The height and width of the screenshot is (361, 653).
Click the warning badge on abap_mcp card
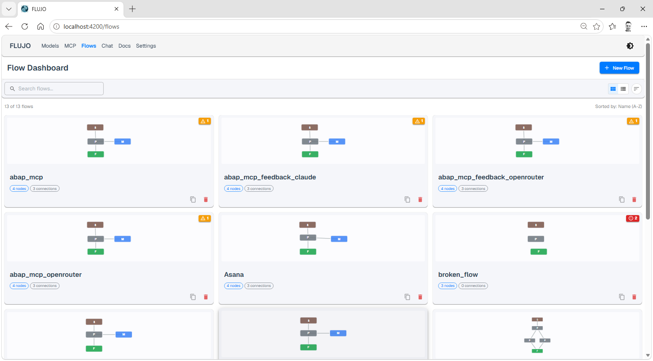click(x=205, y=121)
